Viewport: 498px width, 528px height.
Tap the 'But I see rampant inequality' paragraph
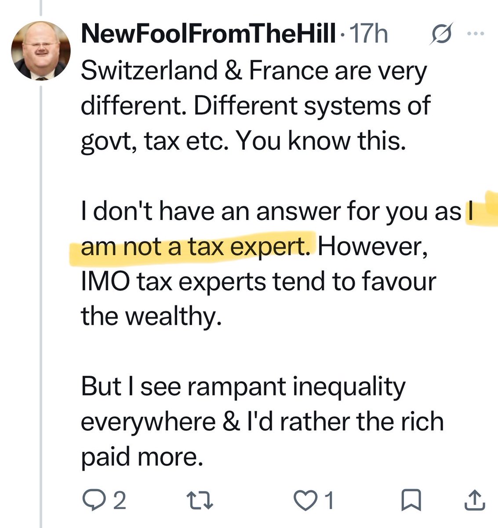[x=262, y=422]
